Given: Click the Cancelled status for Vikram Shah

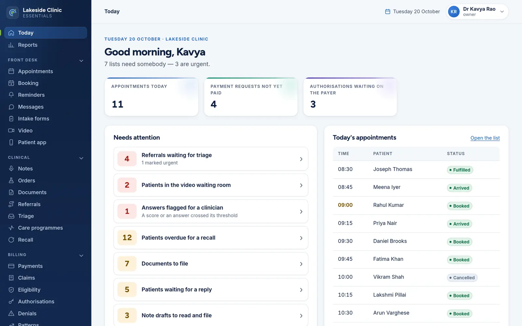Looking at the screenshot, I should pyautogui.click(x=462, y=278).
